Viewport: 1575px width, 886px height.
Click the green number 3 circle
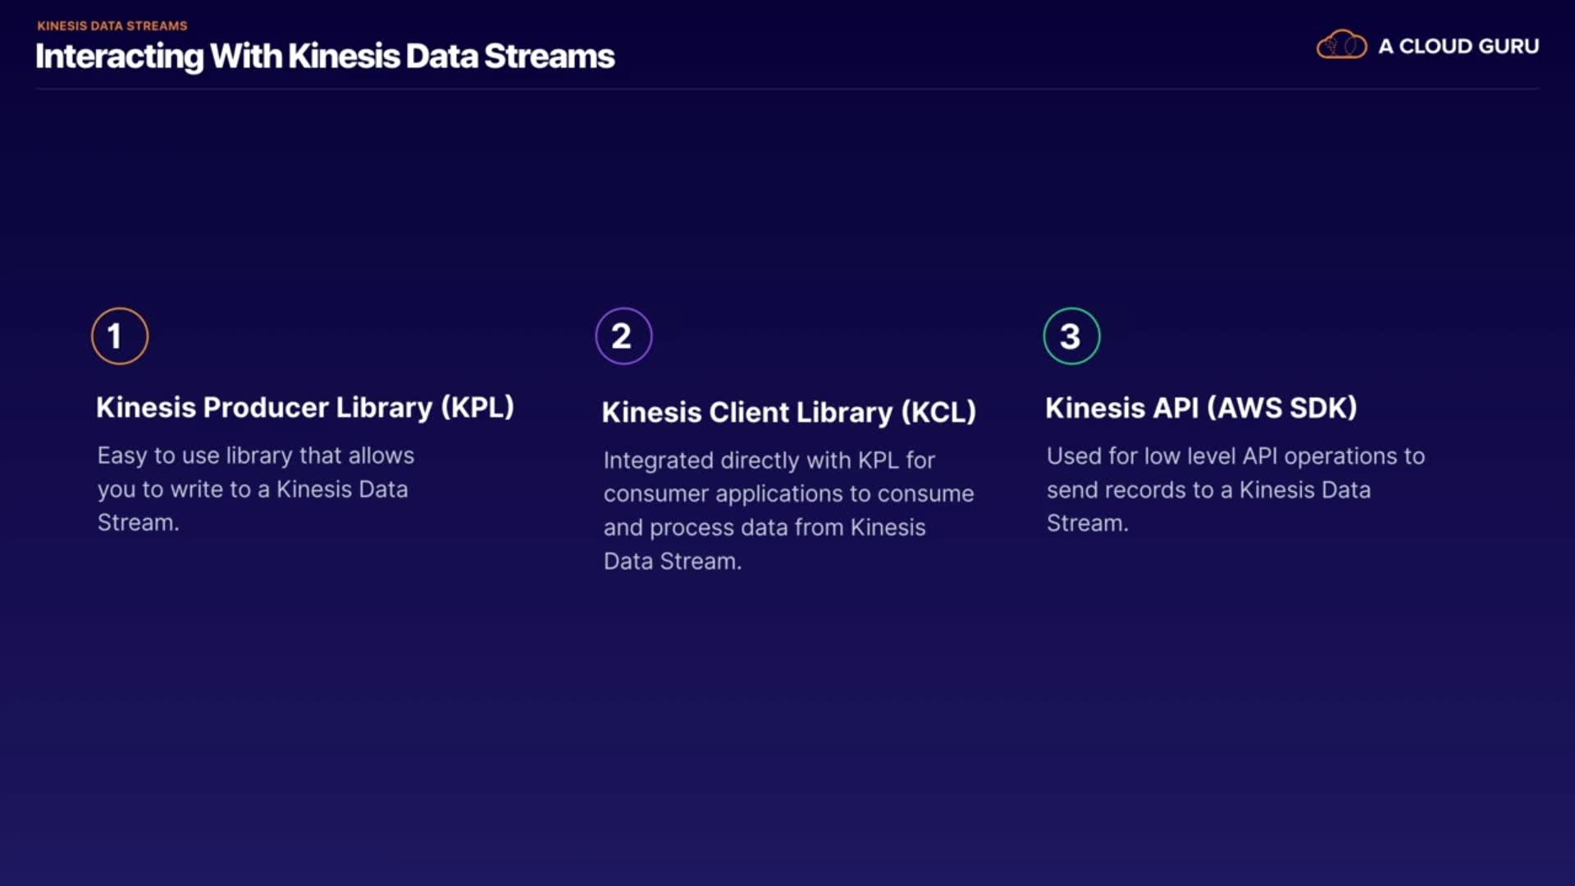pyautogui.click(x=1071, y=336)
